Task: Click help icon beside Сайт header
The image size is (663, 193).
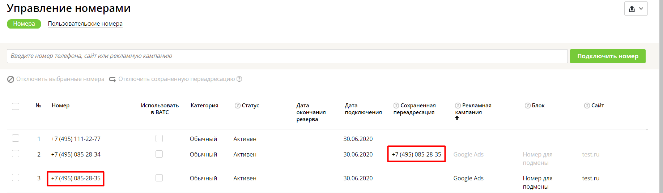Action: tap(587, 106)
